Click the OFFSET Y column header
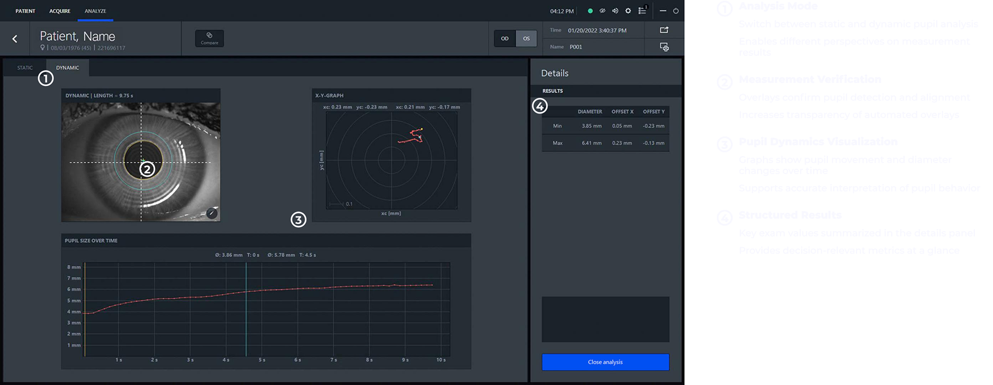This screenshot has height=385, width=993. (654, 112)
